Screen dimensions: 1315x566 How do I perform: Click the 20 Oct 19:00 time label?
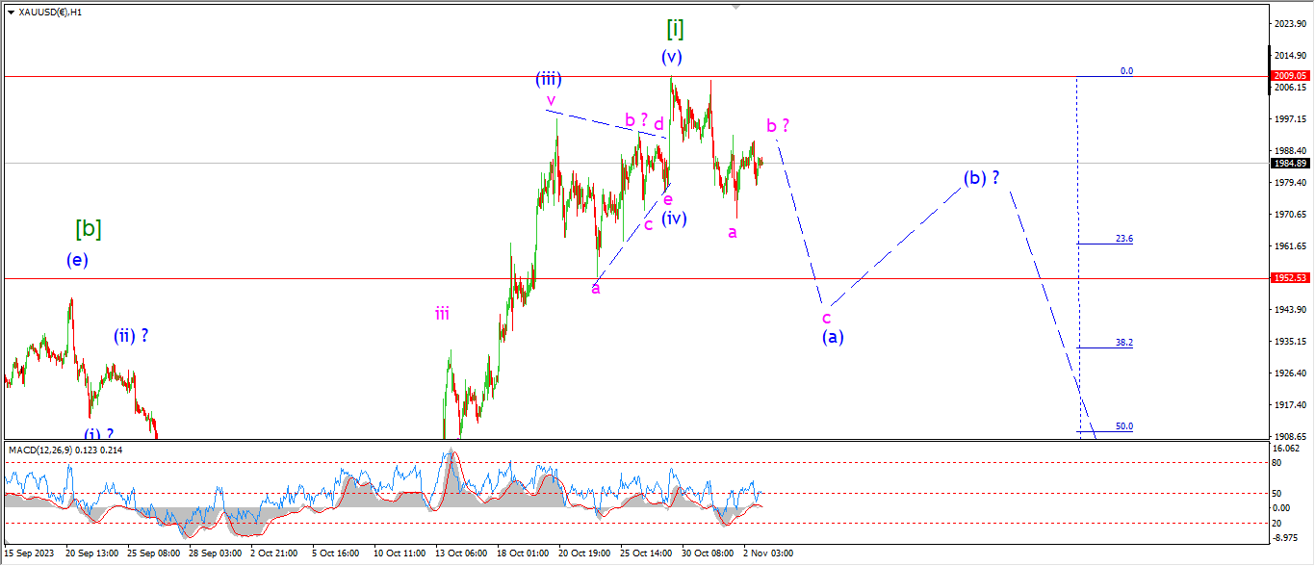click(x=583, y=553)
